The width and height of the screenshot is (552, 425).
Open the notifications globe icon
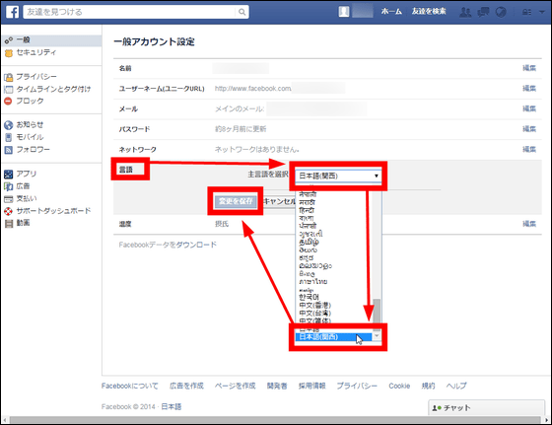(x=501, y=12)
